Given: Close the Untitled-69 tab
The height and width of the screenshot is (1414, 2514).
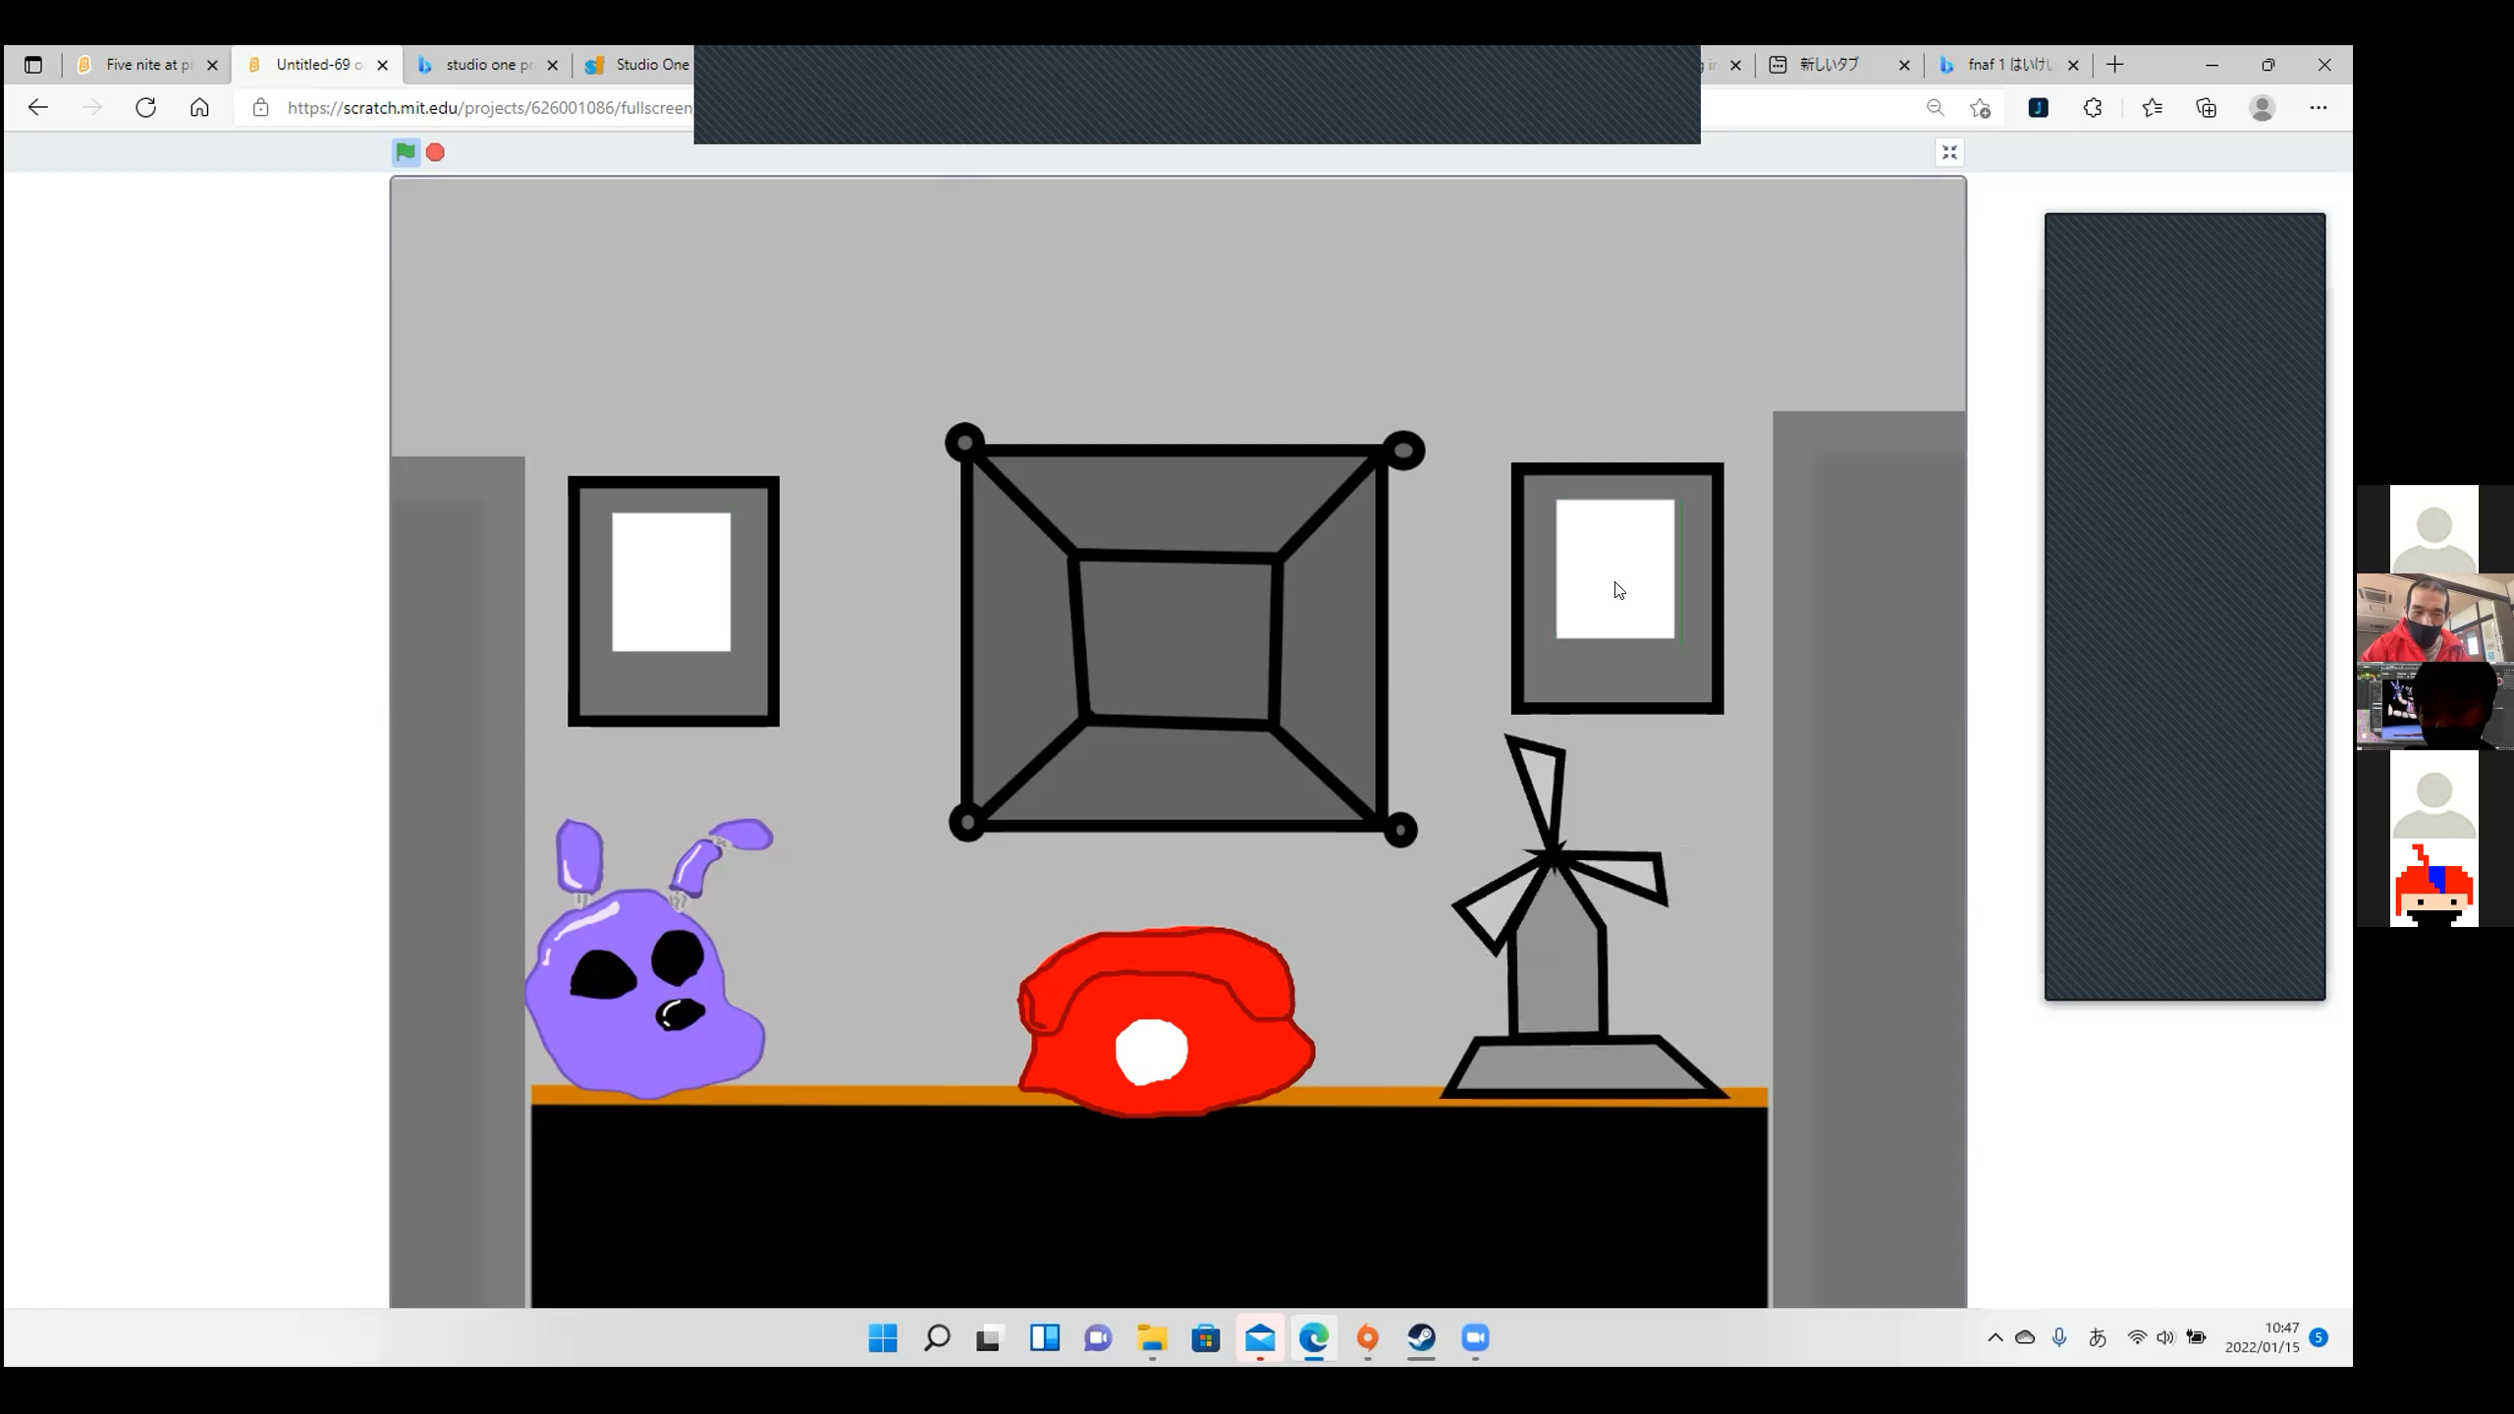Looking at the screenshot, I should click(383, 66).
